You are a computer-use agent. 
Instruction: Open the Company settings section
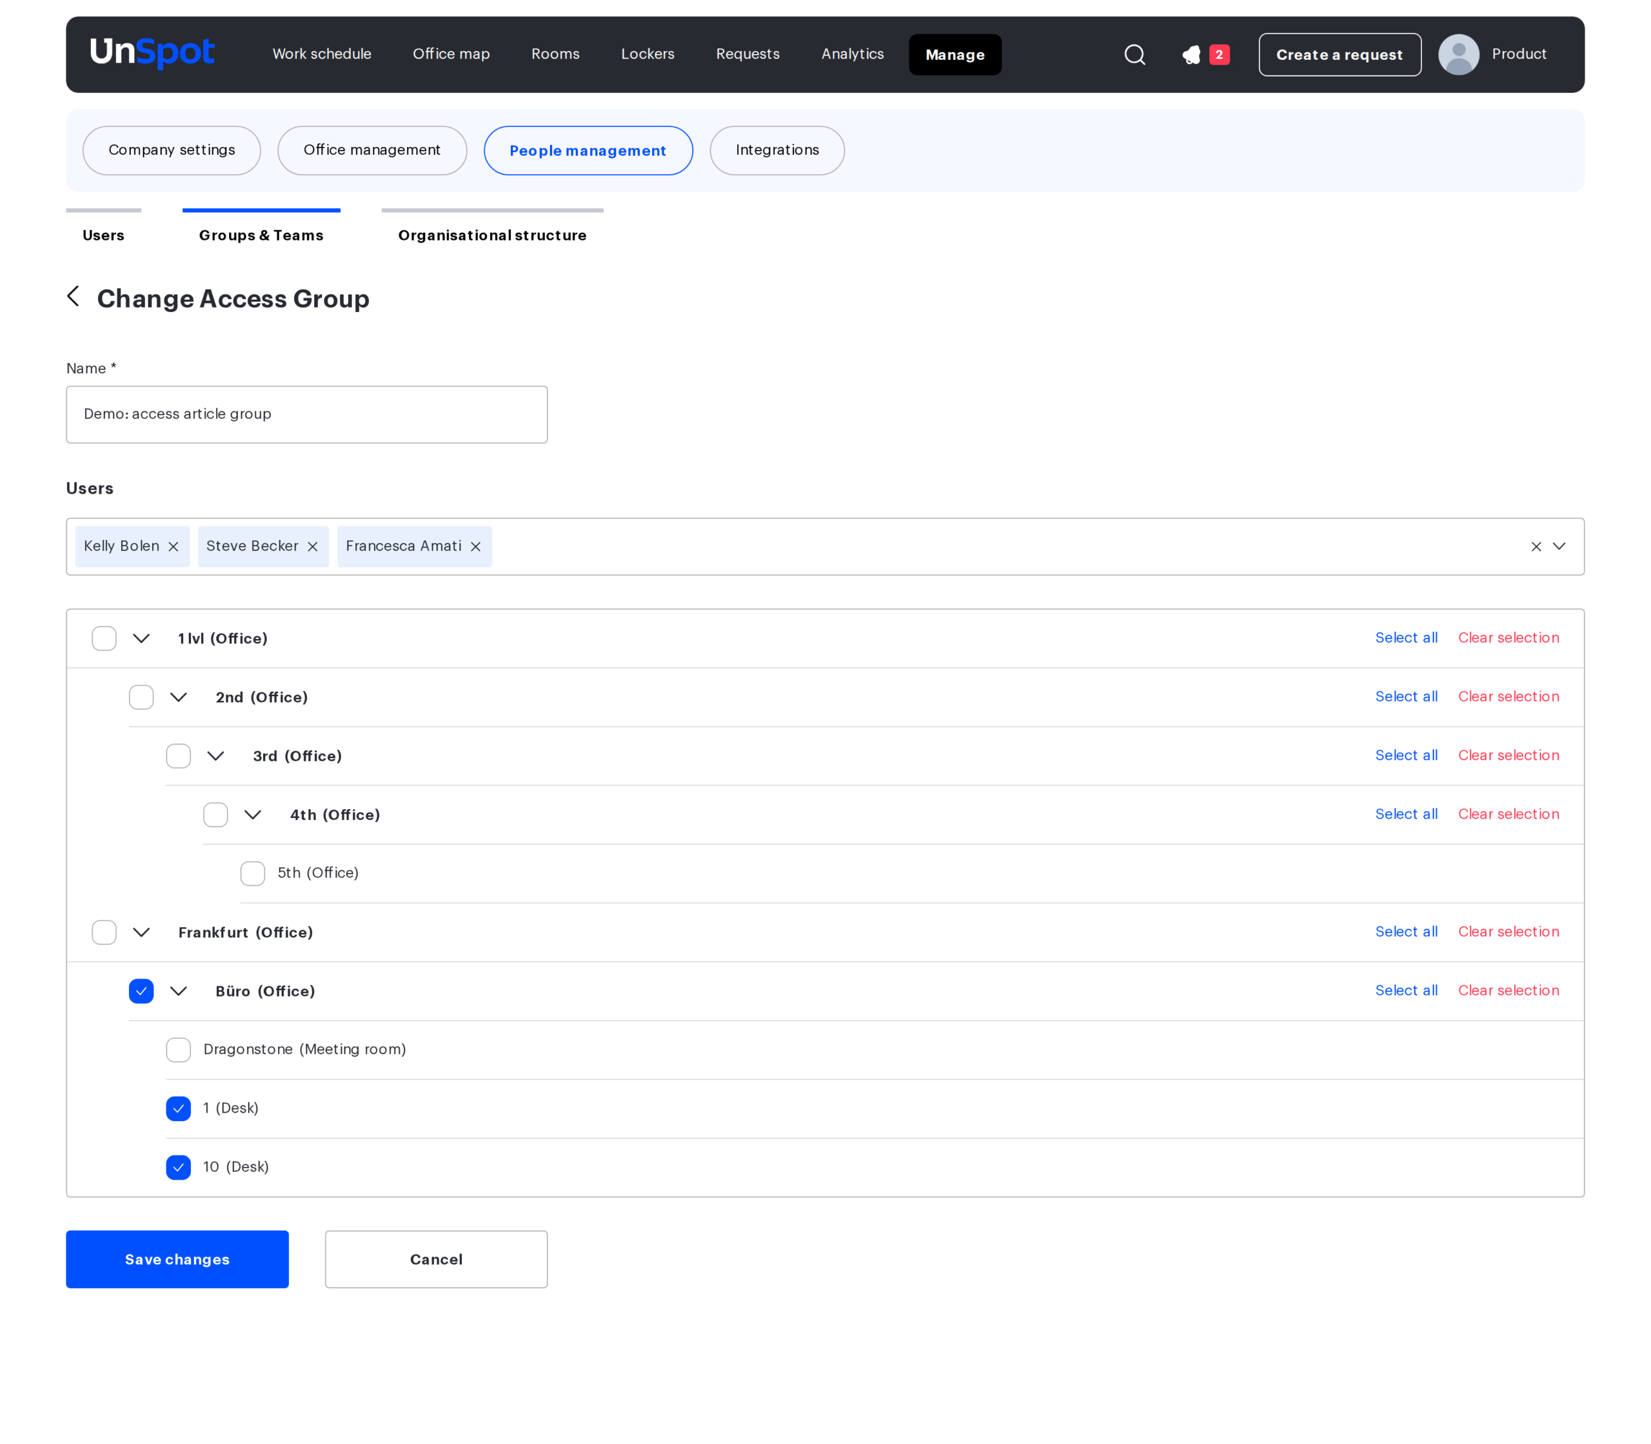click(172, 150)
